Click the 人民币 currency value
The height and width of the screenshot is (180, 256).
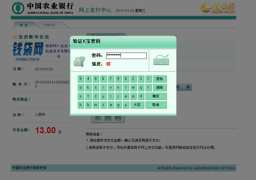[40, 115]
